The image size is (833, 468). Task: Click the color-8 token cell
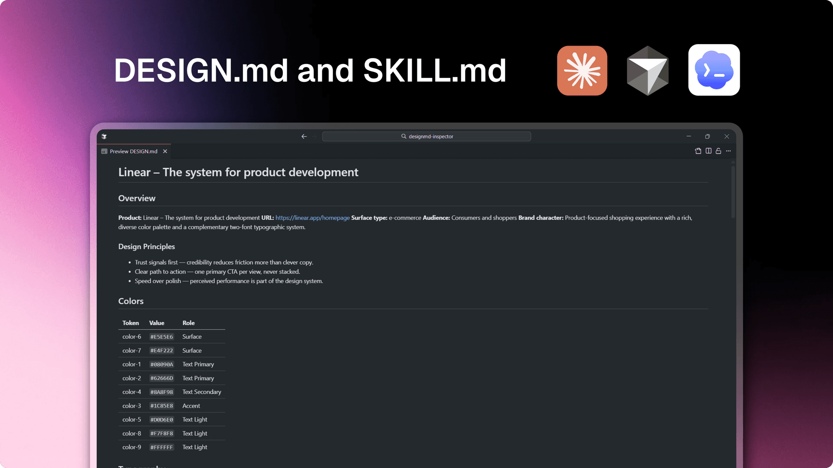click(131, 434)
